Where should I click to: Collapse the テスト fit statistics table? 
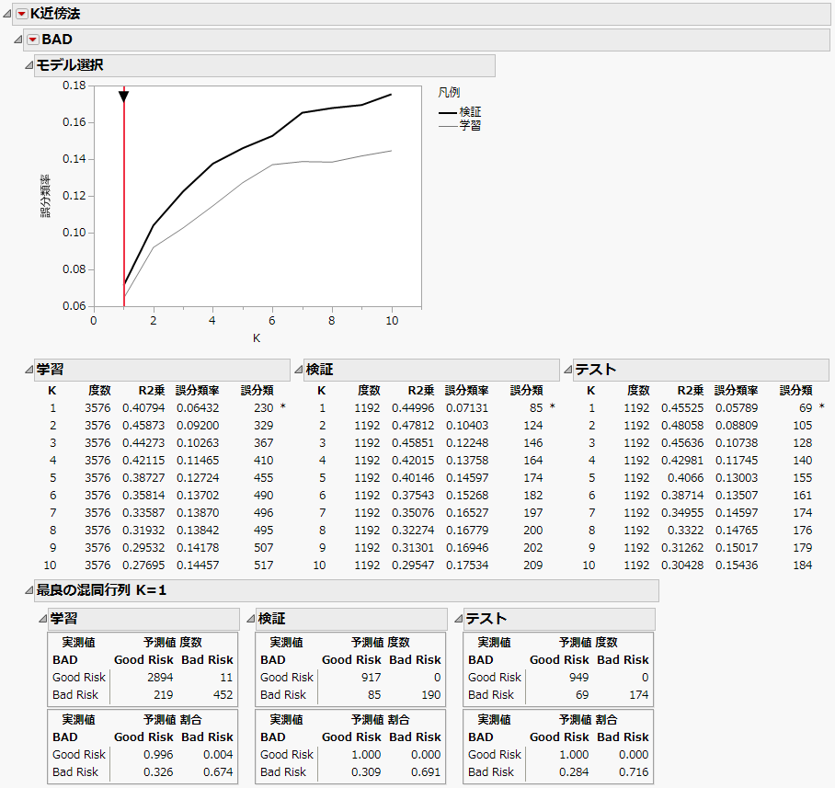pyautogui.click(x=567, y=370)
